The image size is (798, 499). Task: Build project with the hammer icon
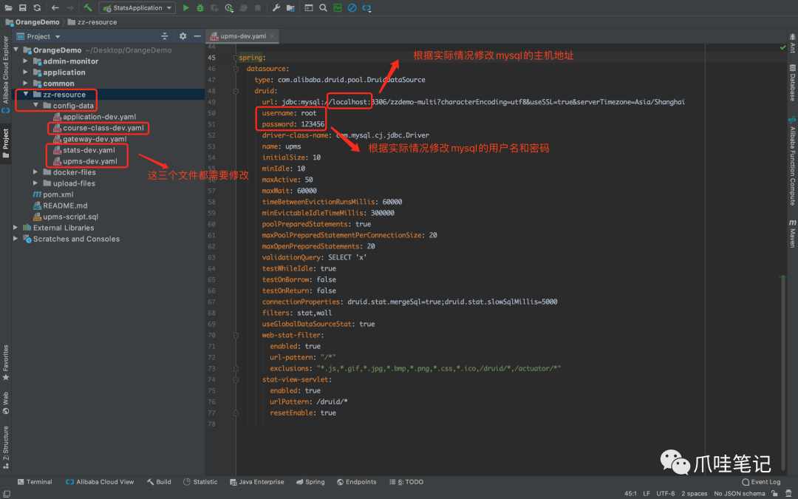[88, 7]
